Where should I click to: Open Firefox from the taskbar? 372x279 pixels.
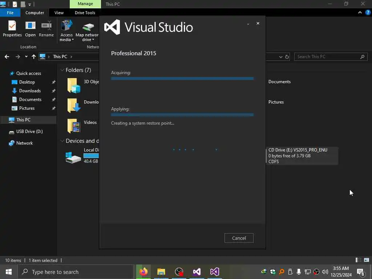pos(143,272)
